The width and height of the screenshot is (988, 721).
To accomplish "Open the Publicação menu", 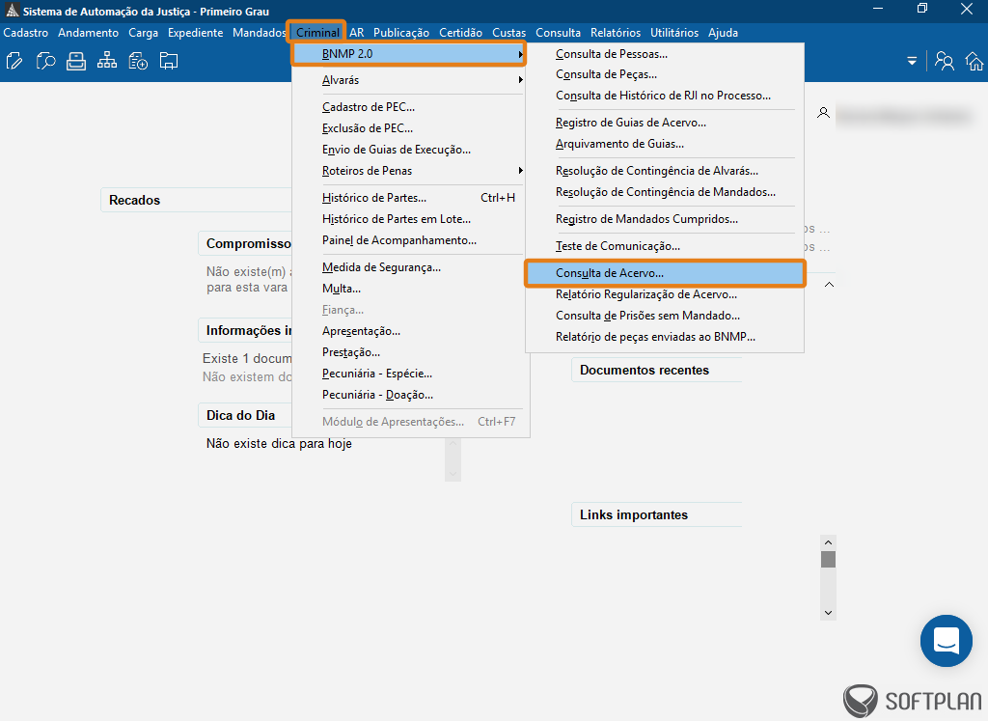I will [x=400, y=33].
